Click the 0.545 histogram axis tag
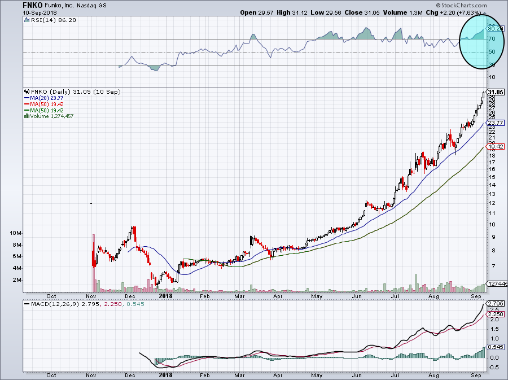 point(496,347)
